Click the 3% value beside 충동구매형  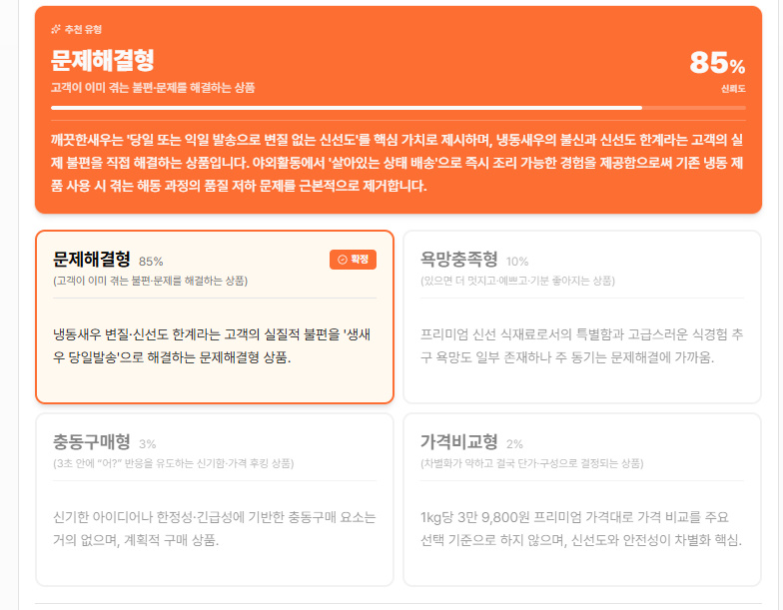pos(148,444)
